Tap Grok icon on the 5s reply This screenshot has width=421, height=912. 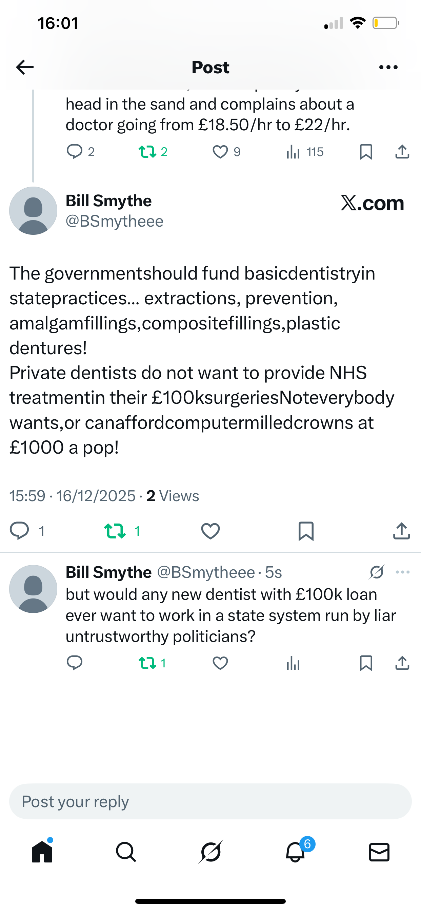pos(376,572)
